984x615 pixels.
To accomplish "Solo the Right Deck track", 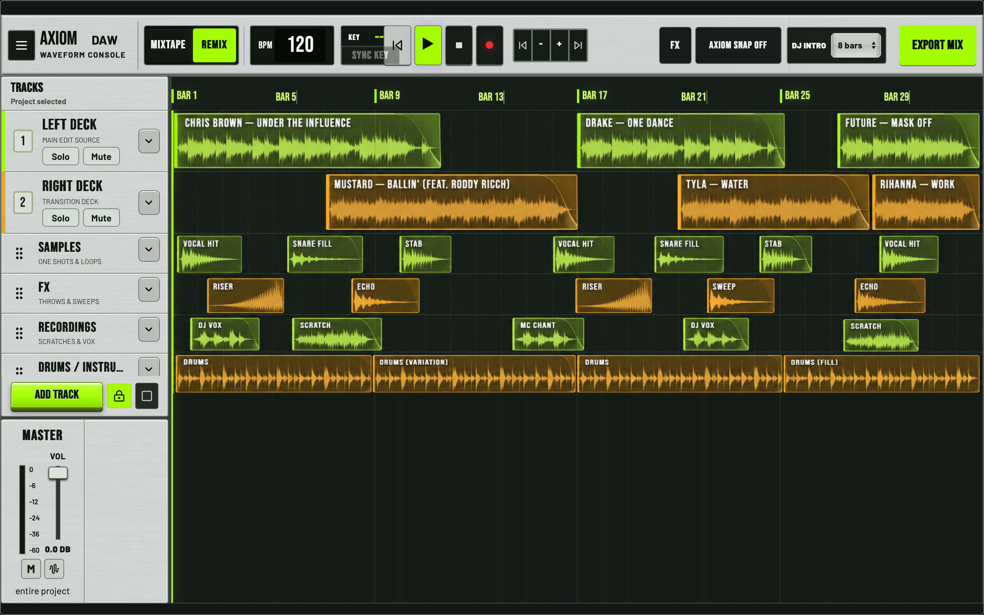I will [61, 218].
